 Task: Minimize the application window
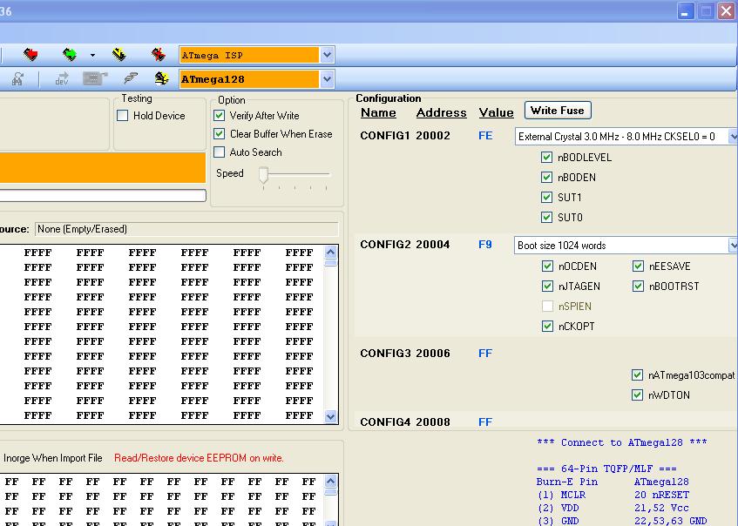pos(686,11)
